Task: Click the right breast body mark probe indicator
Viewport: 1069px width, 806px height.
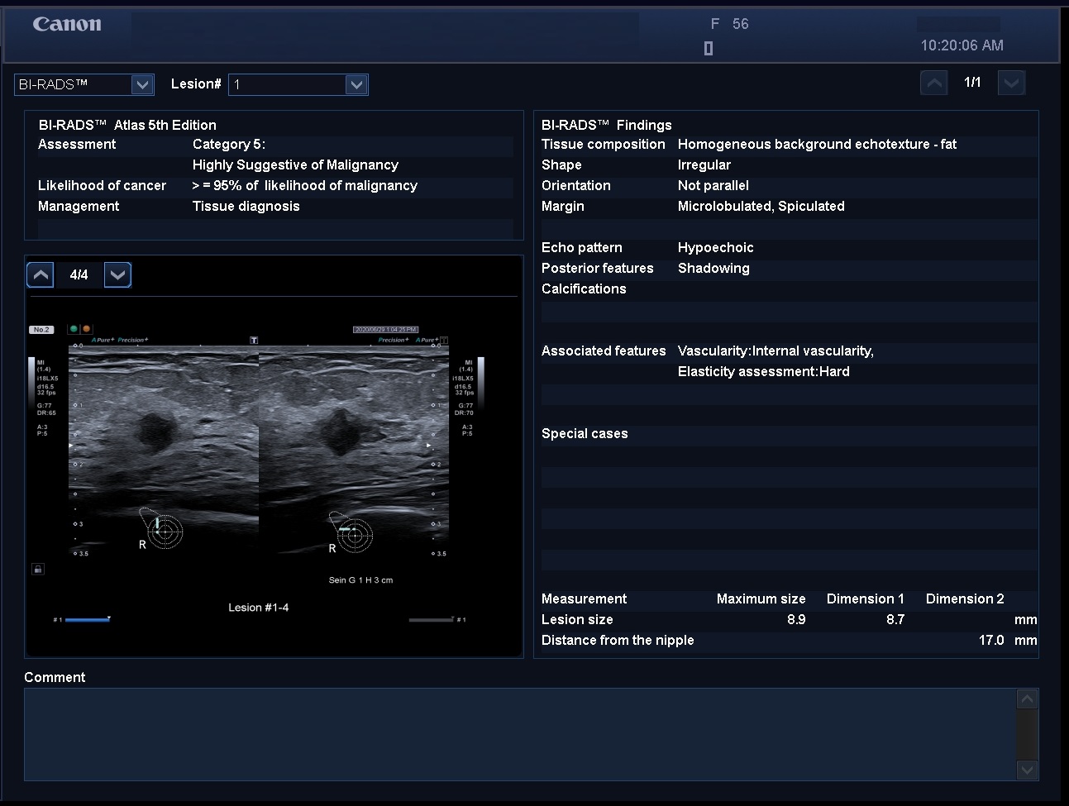Action: click(351, 532)
